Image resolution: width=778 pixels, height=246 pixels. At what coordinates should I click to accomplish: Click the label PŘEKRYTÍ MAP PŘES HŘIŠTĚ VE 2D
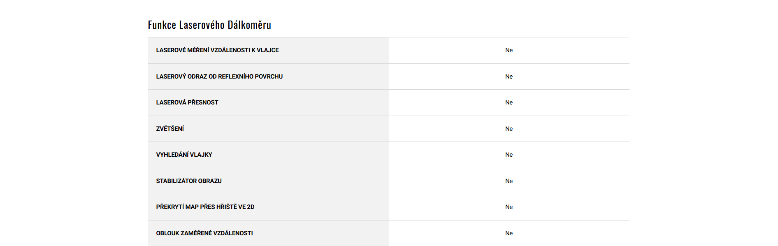point(205,207)
